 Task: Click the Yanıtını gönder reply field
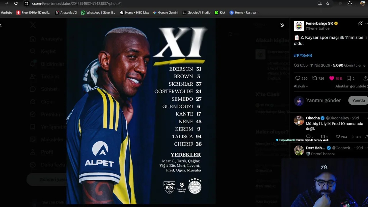(x=323, y=100)
